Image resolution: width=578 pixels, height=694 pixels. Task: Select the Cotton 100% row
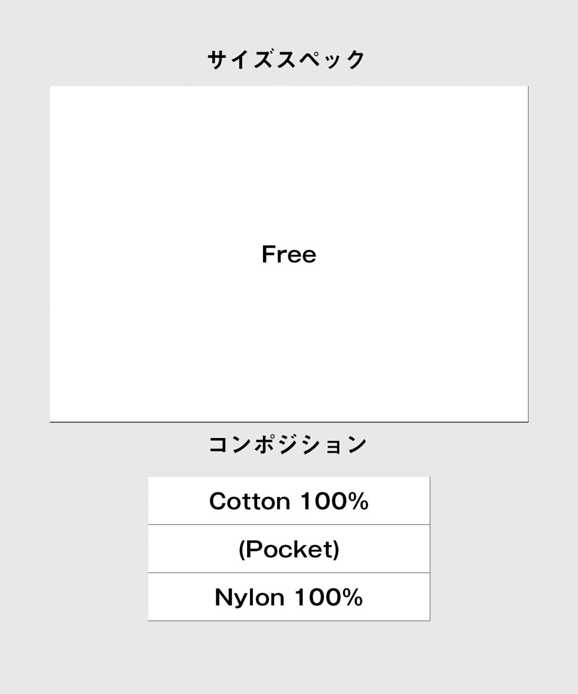click(x=289, y=501)
